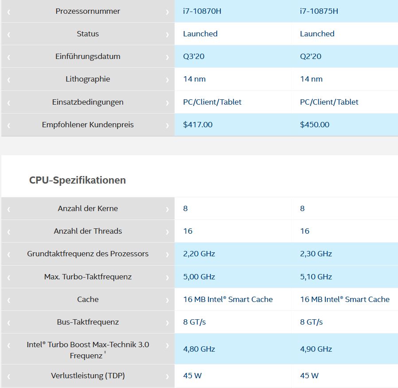Viewport: 398px width, 388px height.
Task: Click the i7-10870H processor number
Action: (202, 11)
